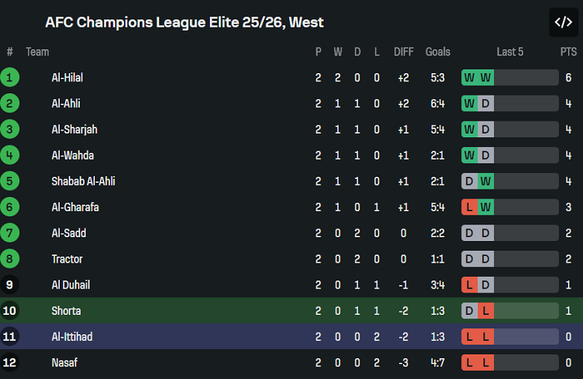Click the Goals column header
This screenshot has height=379, width=583.
438,51
